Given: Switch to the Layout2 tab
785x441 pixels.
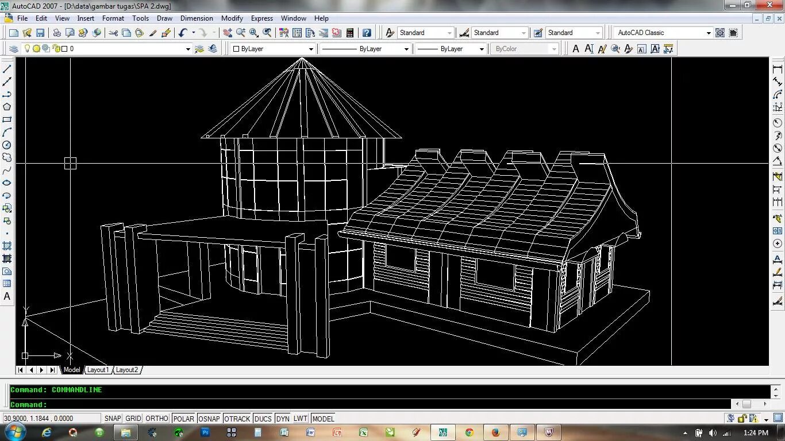Looking at the screenshot, I should [x=127, y=370].
